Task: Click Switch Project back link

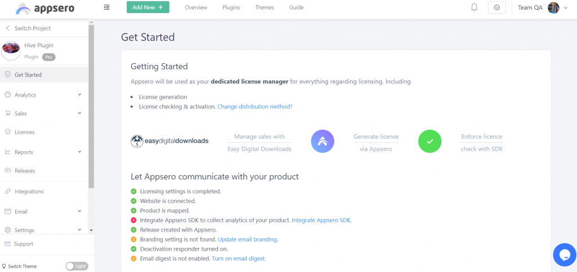Action: click(28, 28)
